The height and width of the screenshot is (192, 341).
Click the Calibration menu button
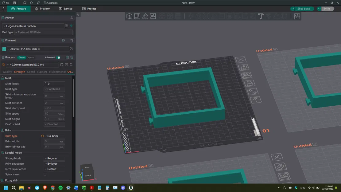(51, 3)
